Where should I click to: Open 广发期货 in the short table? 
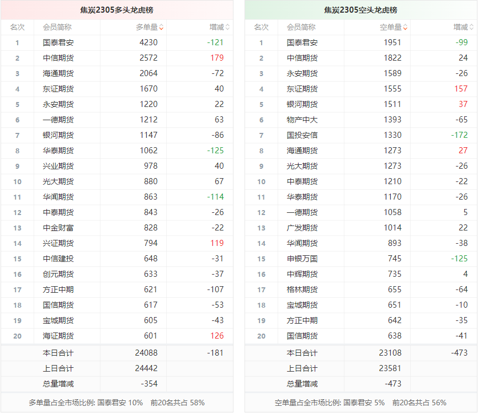(302, 228)
